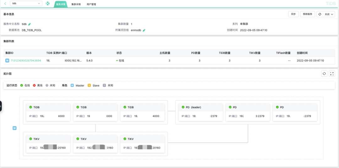Select the third TiDB node card
This screenshot has width=339, height=168.
(143, 112)
